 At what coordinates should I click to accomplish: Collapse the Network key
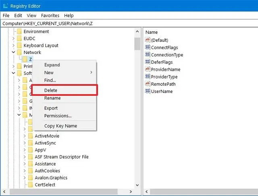[13, 52]
